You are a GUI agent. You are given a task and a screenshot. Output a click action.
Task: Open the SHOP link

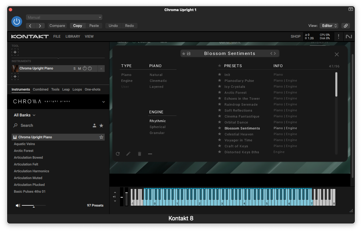295,37
